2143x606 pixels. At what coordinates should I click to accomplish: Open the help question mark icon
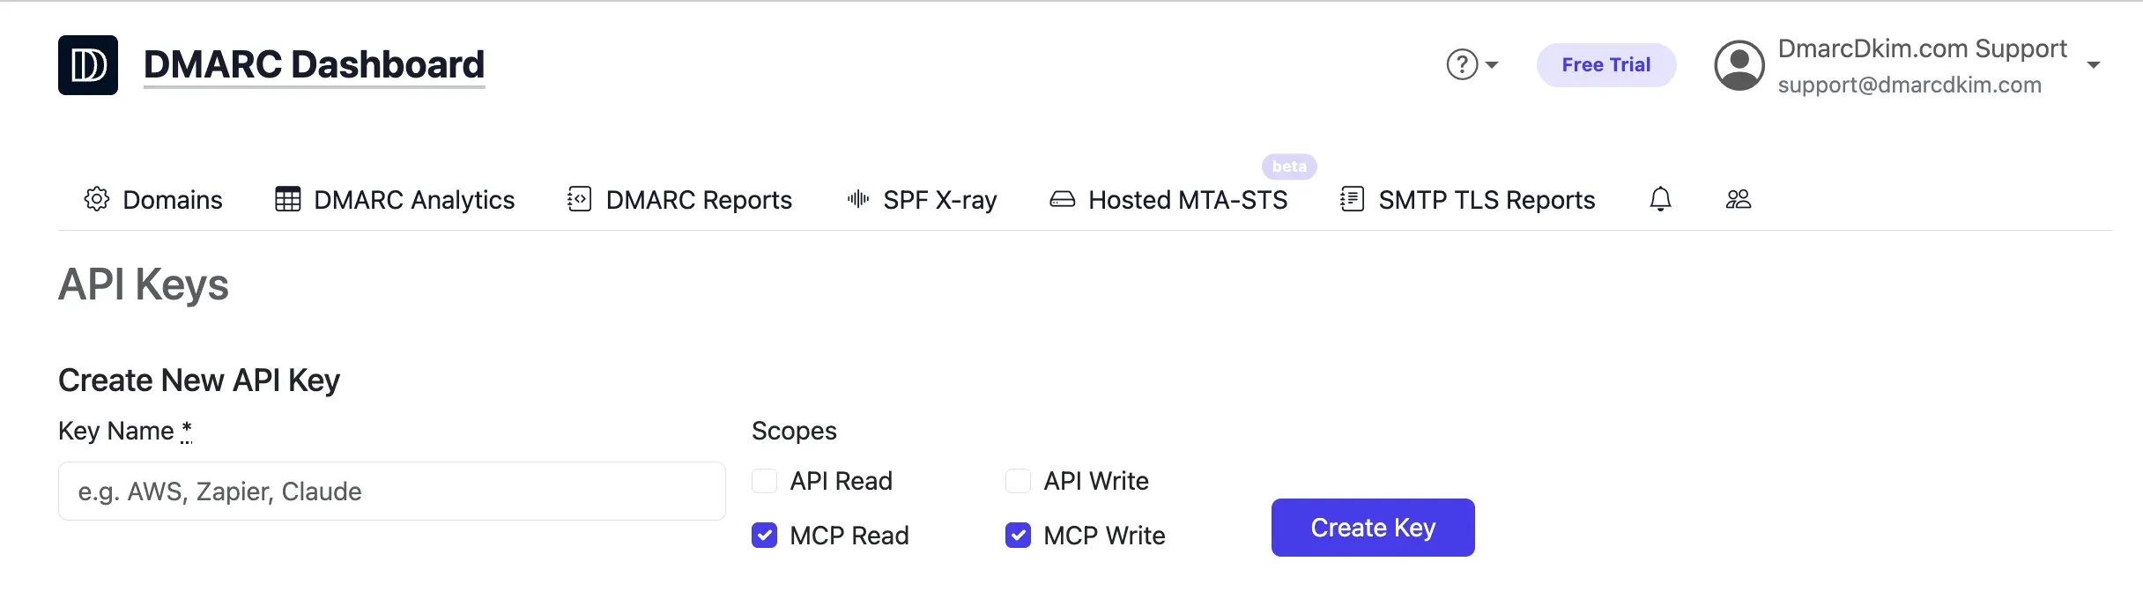coord(1461,64)
